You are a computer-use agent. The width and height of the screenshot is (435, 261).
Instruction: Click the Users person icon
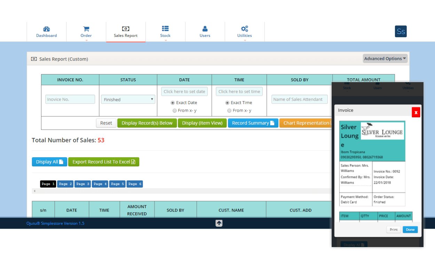[x=205, y=29]
